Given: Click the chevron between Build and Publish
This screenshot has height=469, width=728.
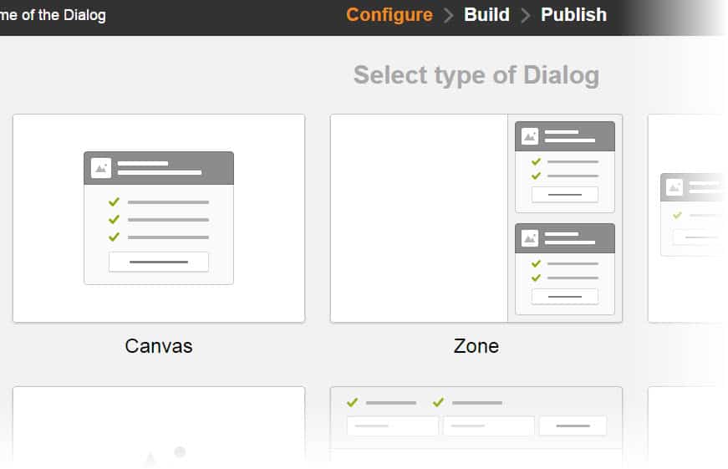Looking at the screenshot, I should coord(526,15).
